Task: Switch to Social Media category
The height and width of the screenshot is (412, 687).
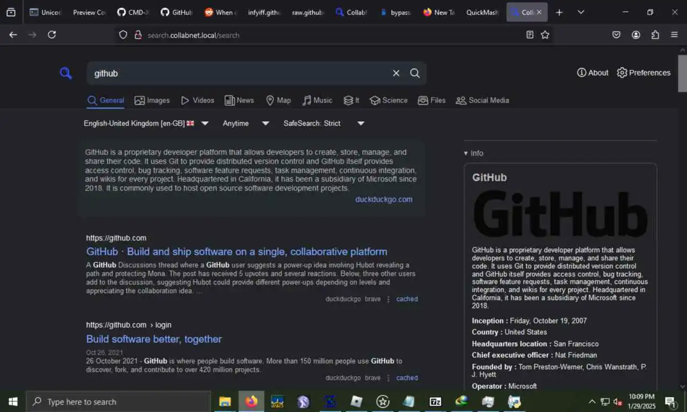Action: pyautogui.click(x=483, y=100)
